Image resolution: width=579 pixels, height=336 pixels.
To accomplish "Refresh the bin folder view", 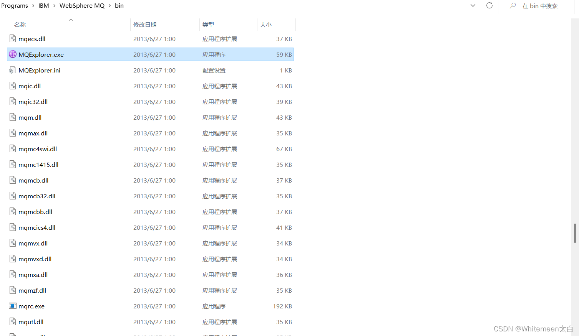I will (489, 5).
